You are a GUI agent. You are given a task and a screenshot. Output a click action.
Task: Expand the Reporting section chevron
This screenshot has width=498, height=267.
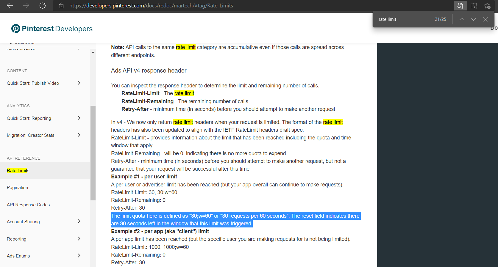tap(79, 239)
